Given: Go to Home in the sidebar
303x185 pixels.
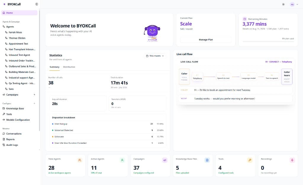Looking at the screenshot, I should point(19,13).
